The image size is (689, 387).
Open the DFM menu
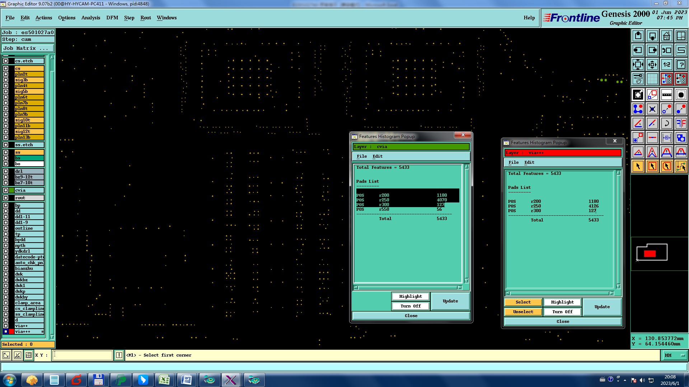112,18
